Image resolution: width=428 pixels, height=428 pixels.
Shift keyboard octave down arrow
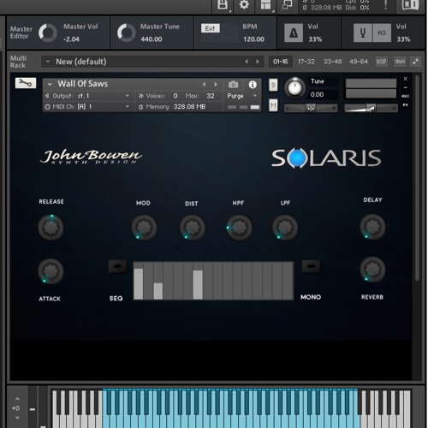tap(17, 418)
